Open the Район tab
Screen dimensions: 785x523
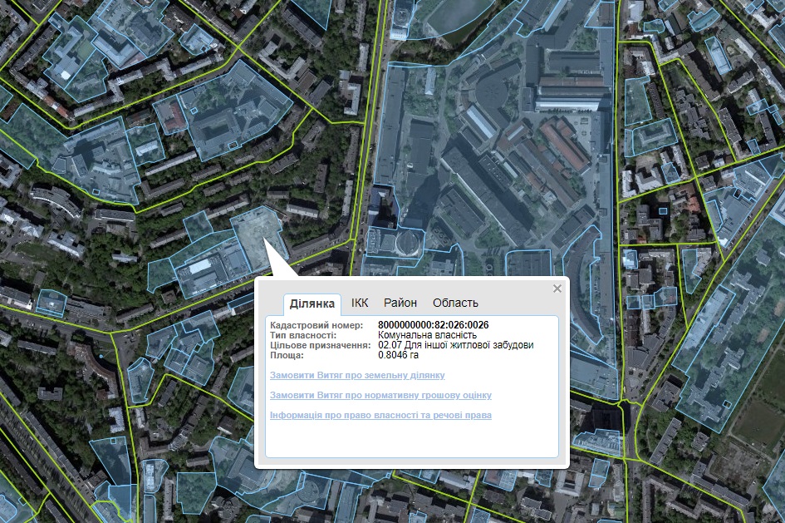pos(400,303)
